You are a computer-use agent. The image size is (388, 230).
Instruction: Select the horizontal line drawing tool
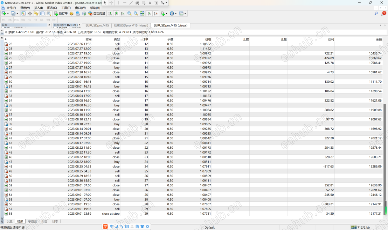coord(124,3)
